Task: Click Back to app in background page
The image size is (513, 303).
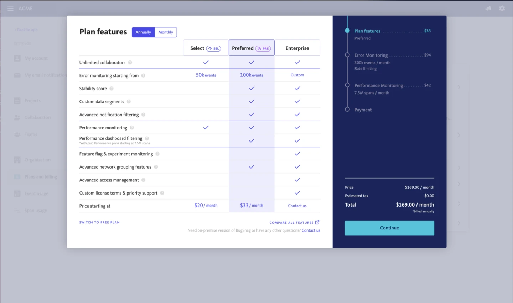Action: [26, 30]
